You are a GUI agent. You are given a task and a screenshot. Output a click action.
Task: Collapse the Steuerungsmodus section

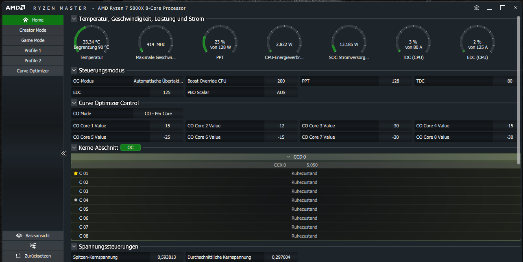click(x=74, y=70)
